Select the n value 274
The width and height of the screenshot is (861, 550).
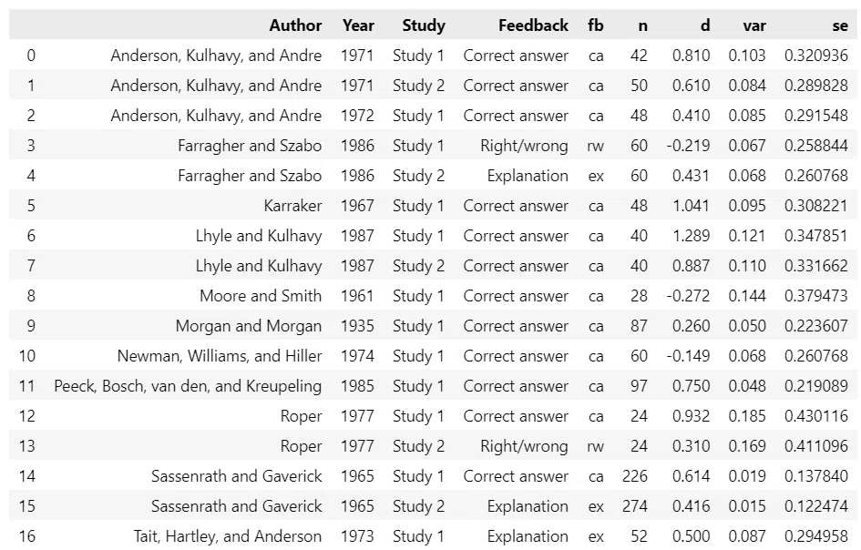tap(635, 506)
